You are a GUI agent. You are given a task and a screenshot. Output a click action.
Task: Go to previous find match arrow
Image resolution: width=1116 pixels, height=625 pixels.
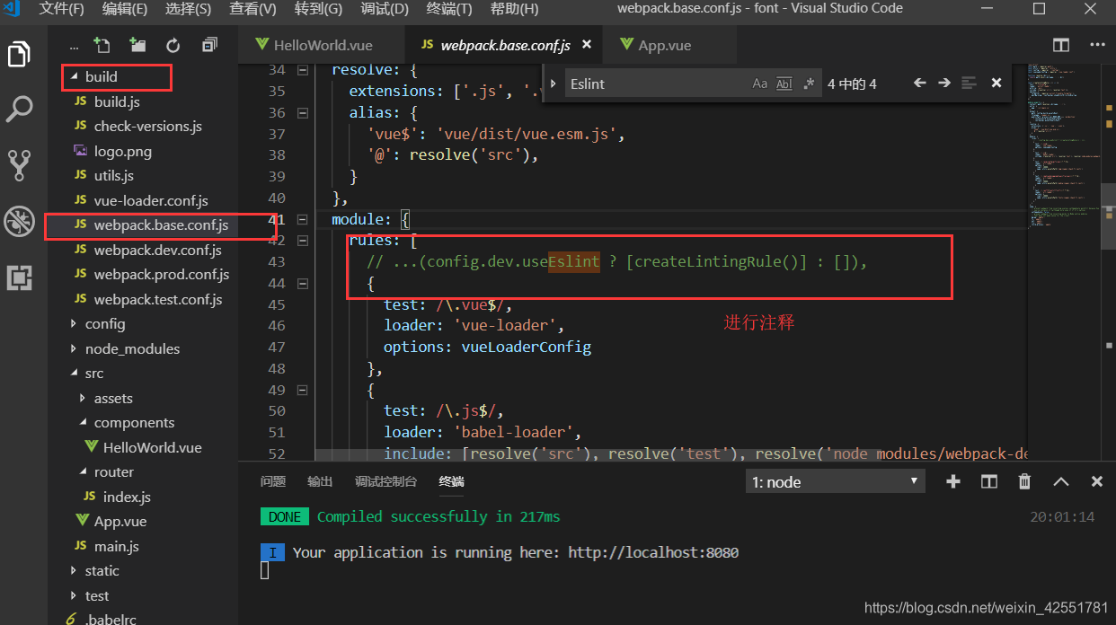919,84
